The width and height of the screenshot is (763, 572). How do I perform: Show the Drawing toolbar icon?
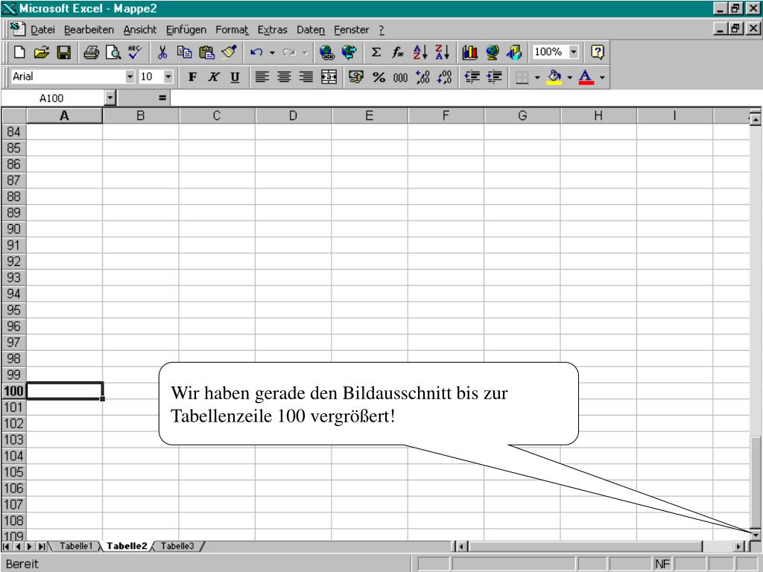pos(514,52)
